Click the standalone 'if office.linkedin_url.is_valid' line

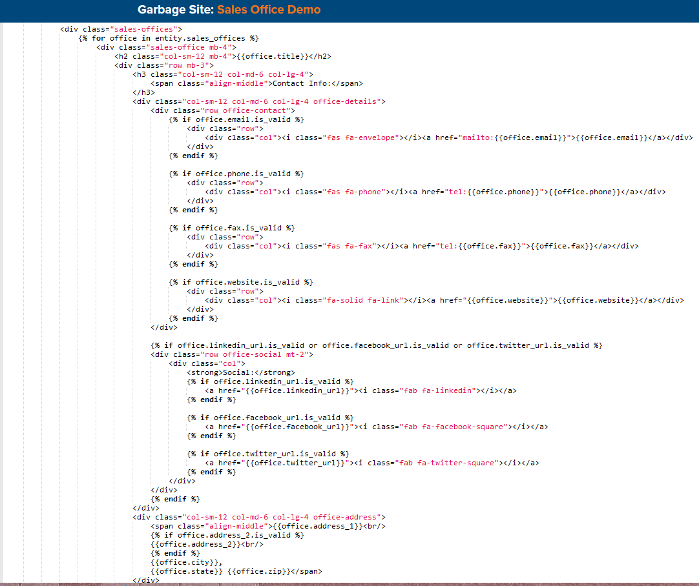click(x=270, y=381)
